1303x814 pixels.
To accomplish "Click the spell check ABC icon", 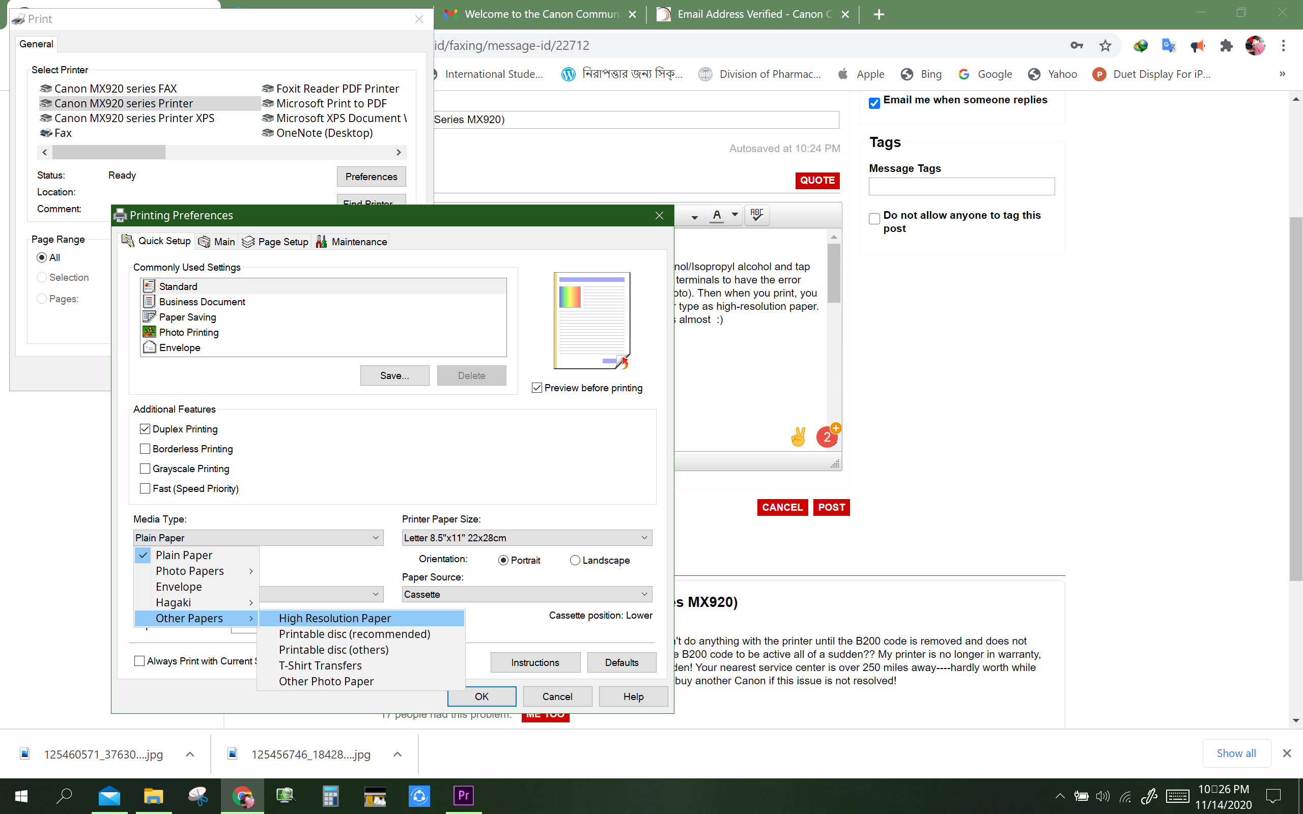I will (756, 215).
